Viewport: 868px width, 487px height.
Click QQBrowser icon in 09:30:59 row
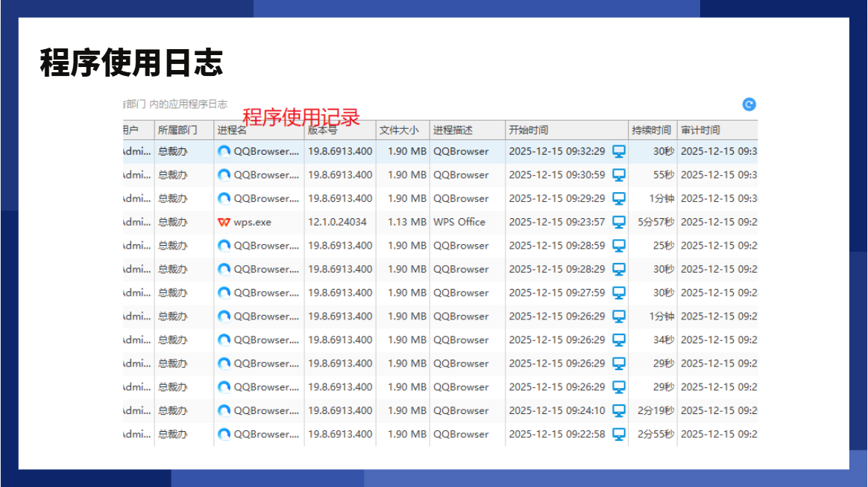coord(224,175)
